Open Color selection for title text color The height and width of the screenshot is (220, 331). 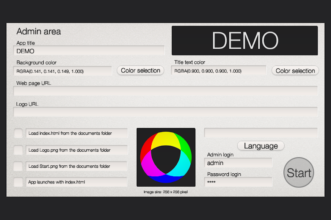pos(295,71)
